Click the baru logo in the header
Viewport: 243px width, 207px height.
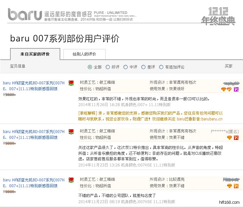click(25, 14)
